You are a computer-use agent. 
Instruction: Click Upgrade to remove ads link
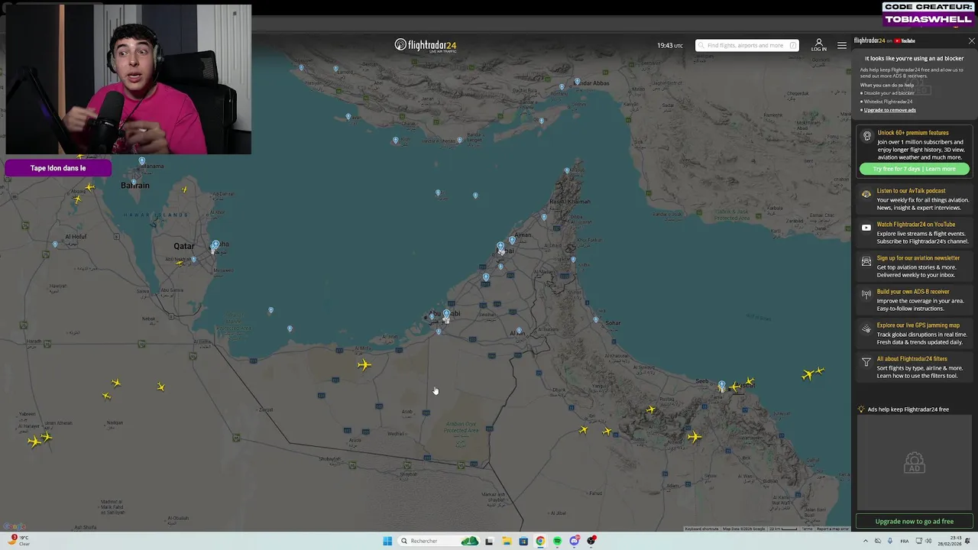[x=889, y=110]
